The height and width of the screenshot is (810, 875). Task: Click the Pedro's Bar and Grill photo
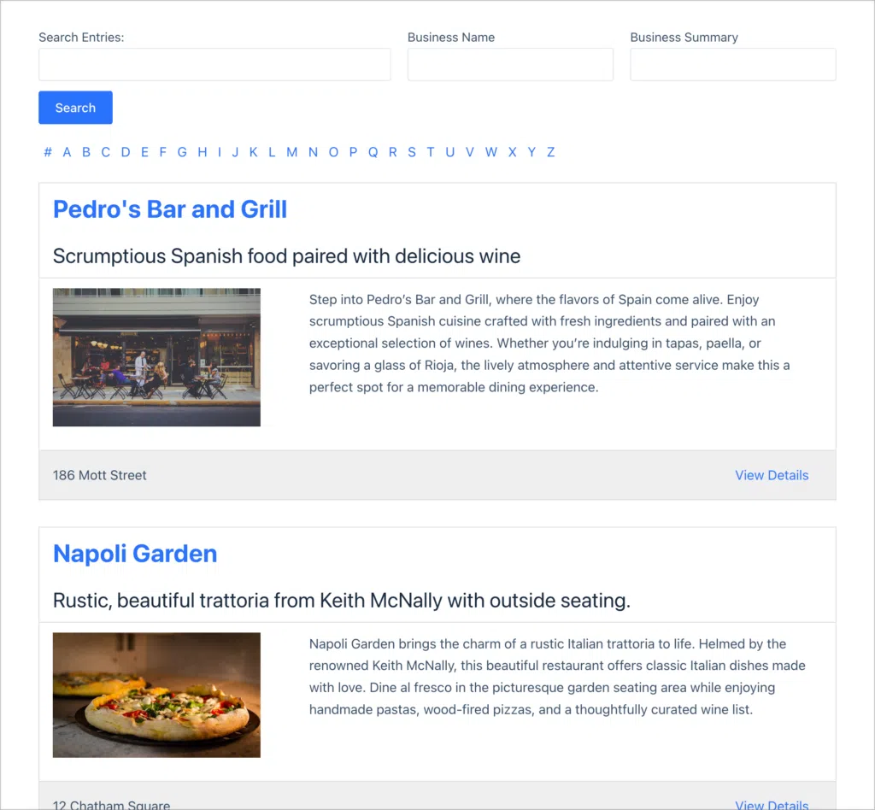coord(156,356)
